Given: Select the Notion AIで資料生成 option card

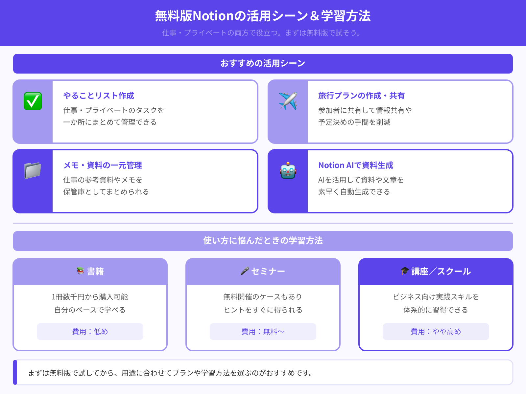Looking at the screenshot, I should pos(391,181).
